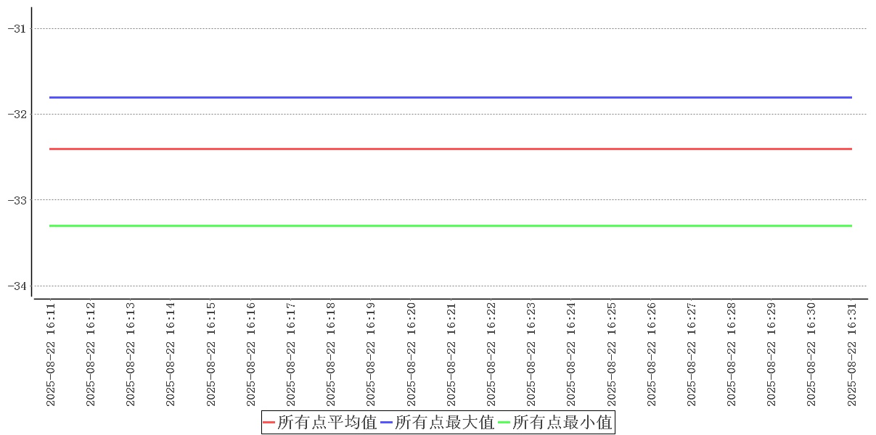Viewport: 876px width, 435px height.
Task: Click the -33 y-axis label
Action: coord(16,199)
